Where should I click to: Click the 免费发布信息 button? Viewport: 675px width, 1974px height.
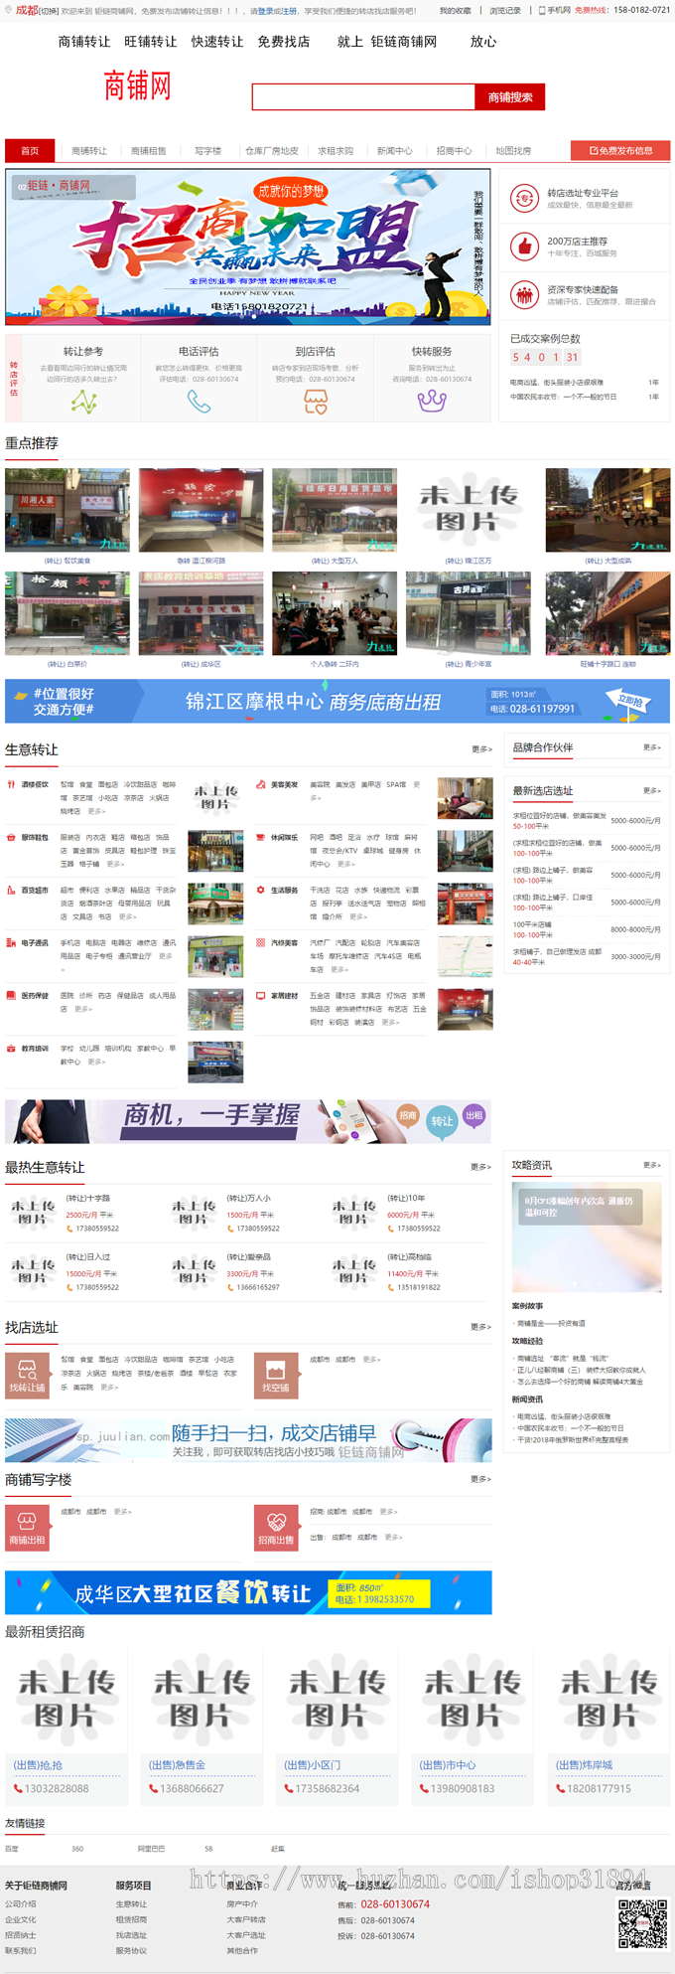coord(620,151)
